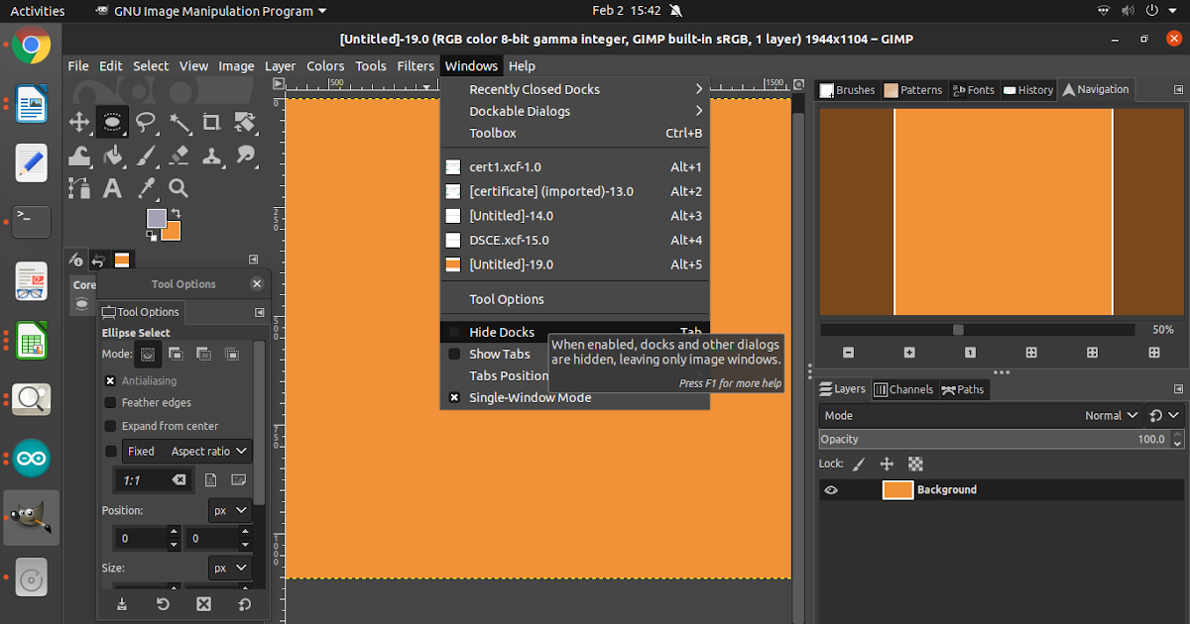Enable the Expand from center checkbox
The image size is (1190, 624).
coord(110,426)
